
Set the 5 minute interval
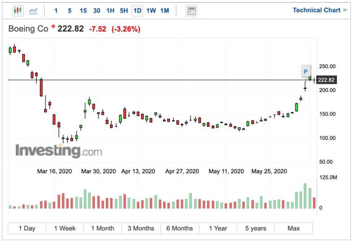tap(70, 11)
